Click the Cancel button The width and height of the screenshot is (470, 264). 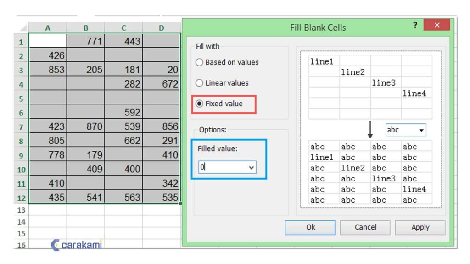365,227
